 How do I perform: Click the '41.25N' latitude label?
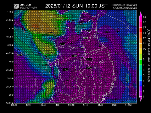pos(9,20)
